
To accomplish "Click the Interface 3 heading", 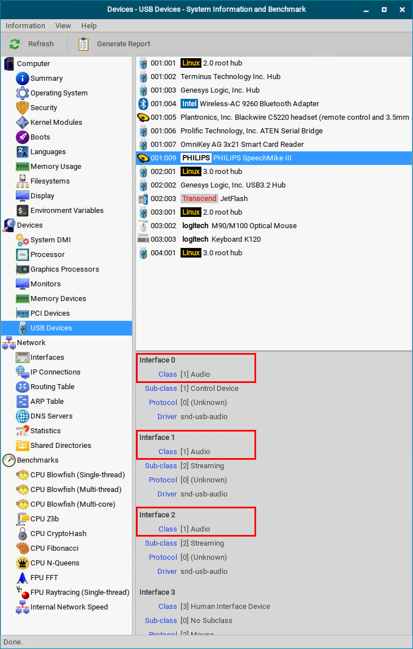I will pyautogui.click(x=157, y=593).
